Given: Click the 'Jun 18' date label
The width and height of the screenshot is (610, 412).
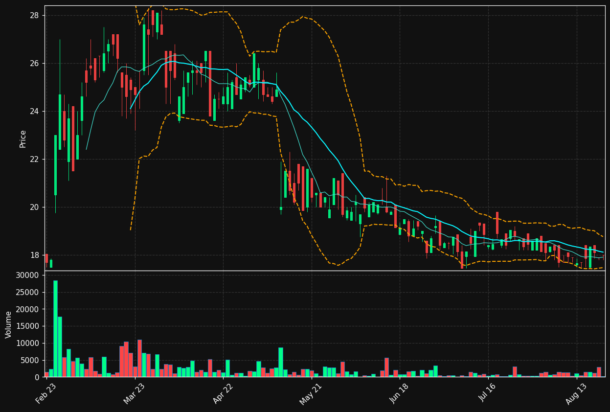Looking at the screenshot, I should (x=399, y=394).
